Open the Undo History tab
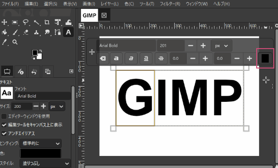This screenshot has height=168, width=278. pyautogui.click(x=34, y=72)
